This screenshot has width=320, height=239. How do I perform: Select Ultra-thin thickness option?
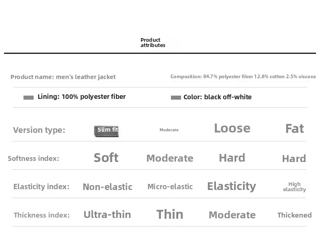pyautogui.click(x=107, y=215)
